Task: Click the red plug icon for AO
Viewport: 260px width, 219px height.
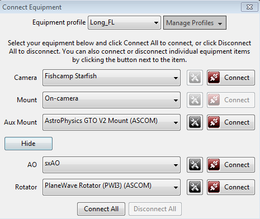Action: tap(214, 165)
